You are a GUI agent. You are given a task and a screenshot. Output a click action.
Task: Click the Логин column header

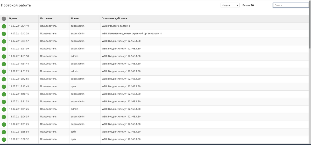point(75,18)
